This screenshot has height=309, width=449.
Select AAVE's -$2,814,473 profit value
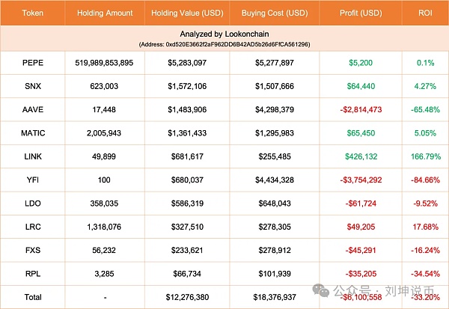pos(361,108)
